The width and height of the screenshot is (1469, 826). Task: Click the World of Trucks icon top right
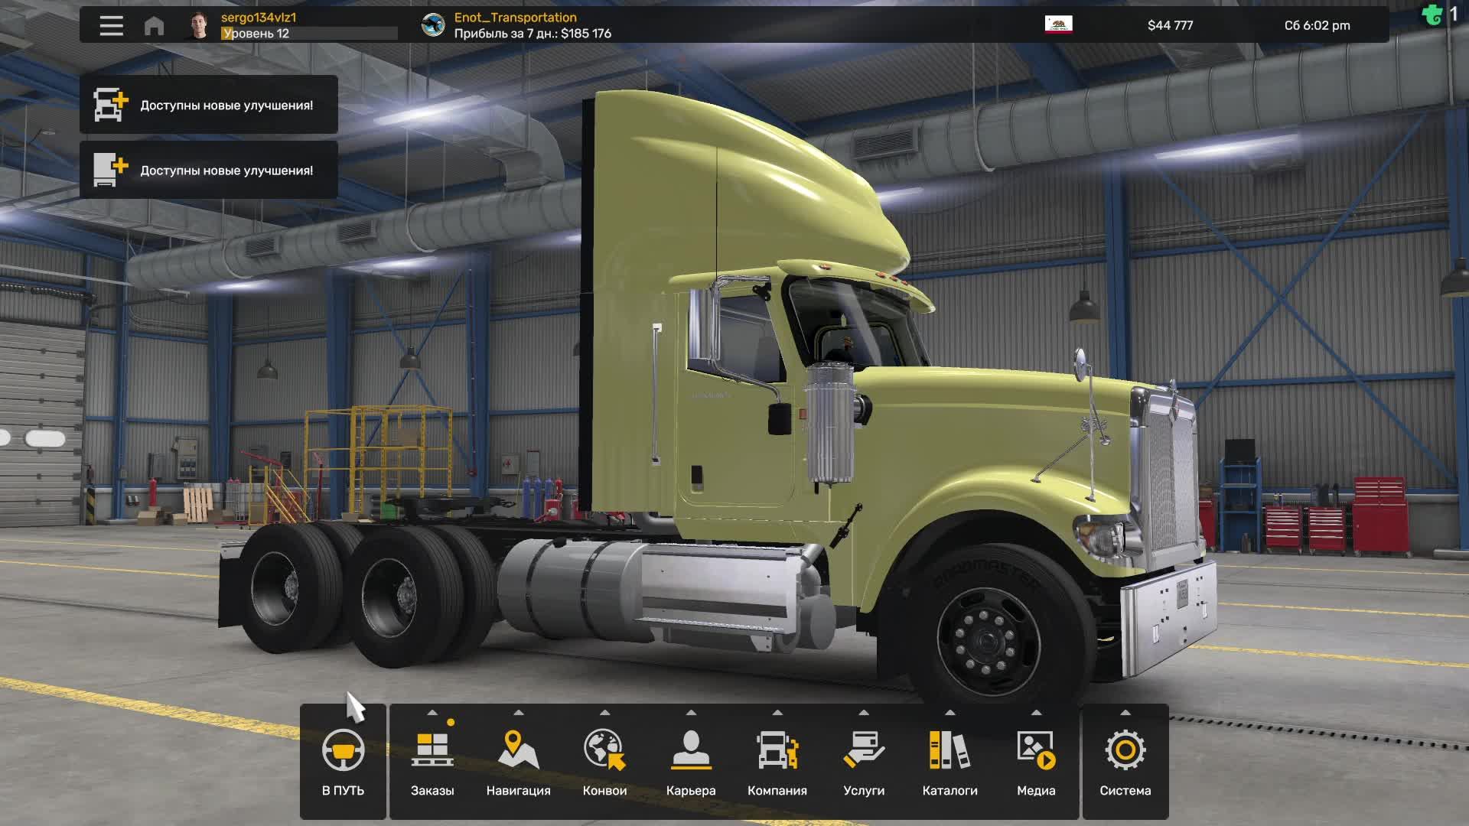click(1432, 15)
